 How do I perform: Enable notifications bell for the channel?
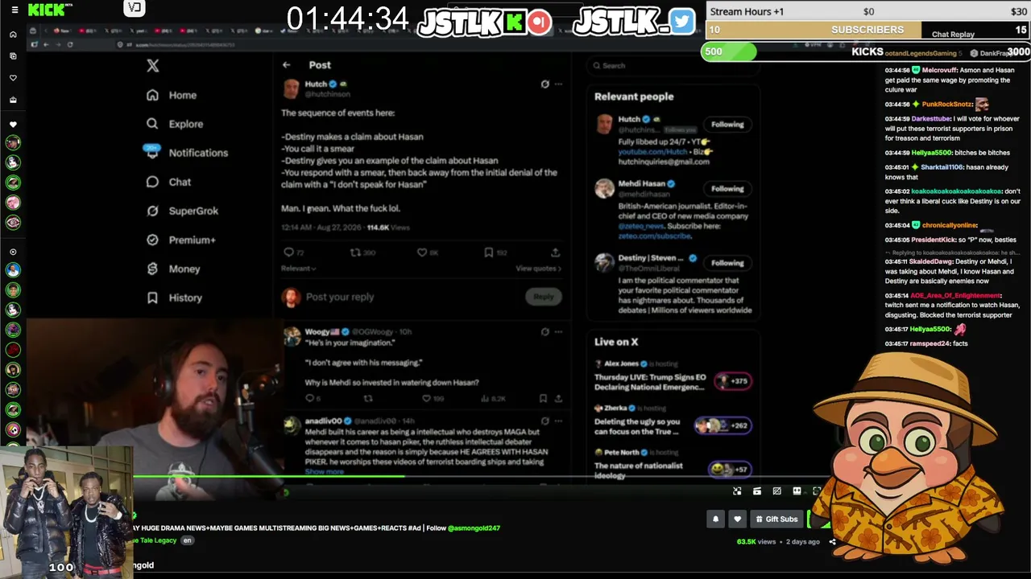(x=715, y=519)
